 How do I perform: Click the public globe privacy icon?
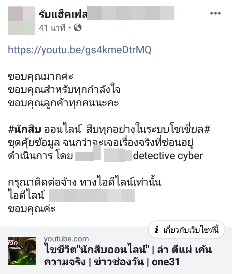[x=78, y=28]
